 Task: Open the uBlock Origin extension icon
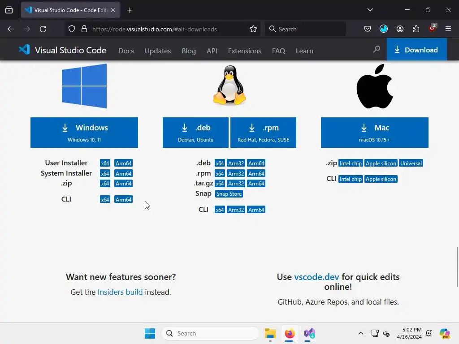[432, 28]
